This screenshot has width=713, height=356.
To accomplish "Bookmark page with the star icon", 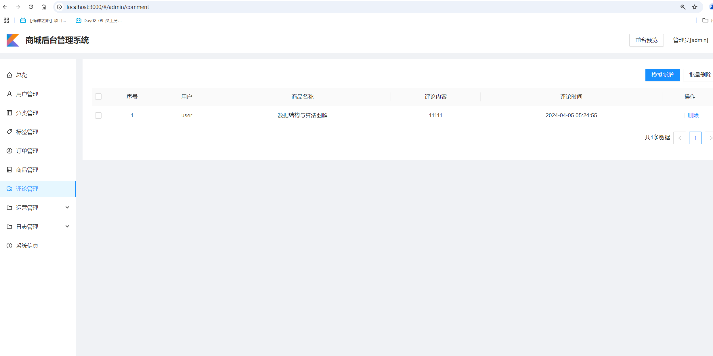I will pos(695,7).
